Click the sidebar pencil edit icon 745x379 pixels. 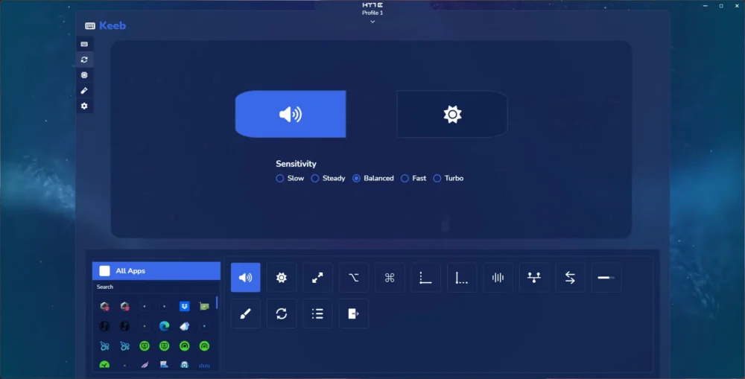click(84, 90)
